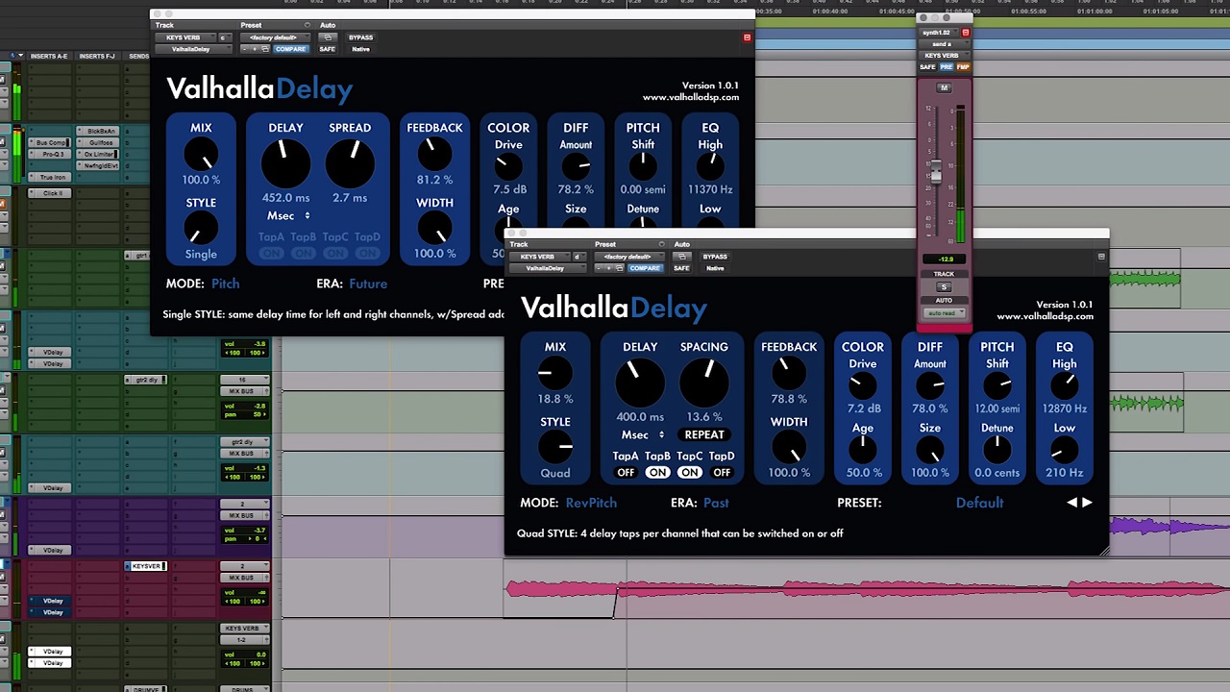Click the pink KEYS VERB audio clip waveform
Screen dimensions: 1230x692
(769, 589)
